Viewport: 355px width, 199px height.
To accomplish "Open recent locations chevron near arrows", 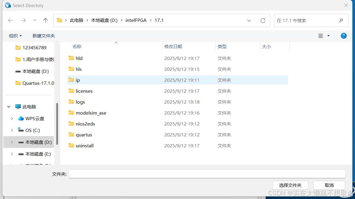I will click(35, 20).
